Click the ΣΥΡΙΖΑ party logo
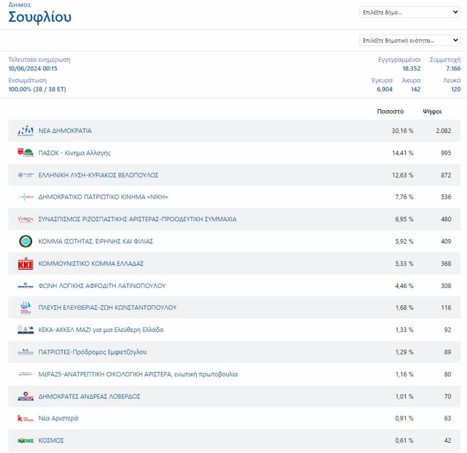 tap(25, 219)
